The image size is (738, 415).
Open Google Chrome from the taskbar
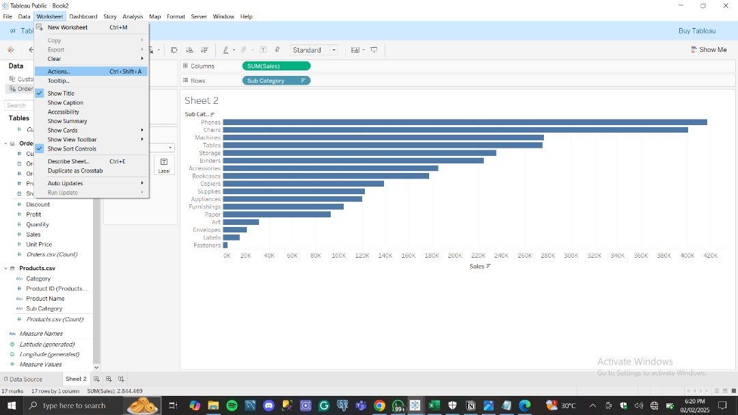point(379,405)
